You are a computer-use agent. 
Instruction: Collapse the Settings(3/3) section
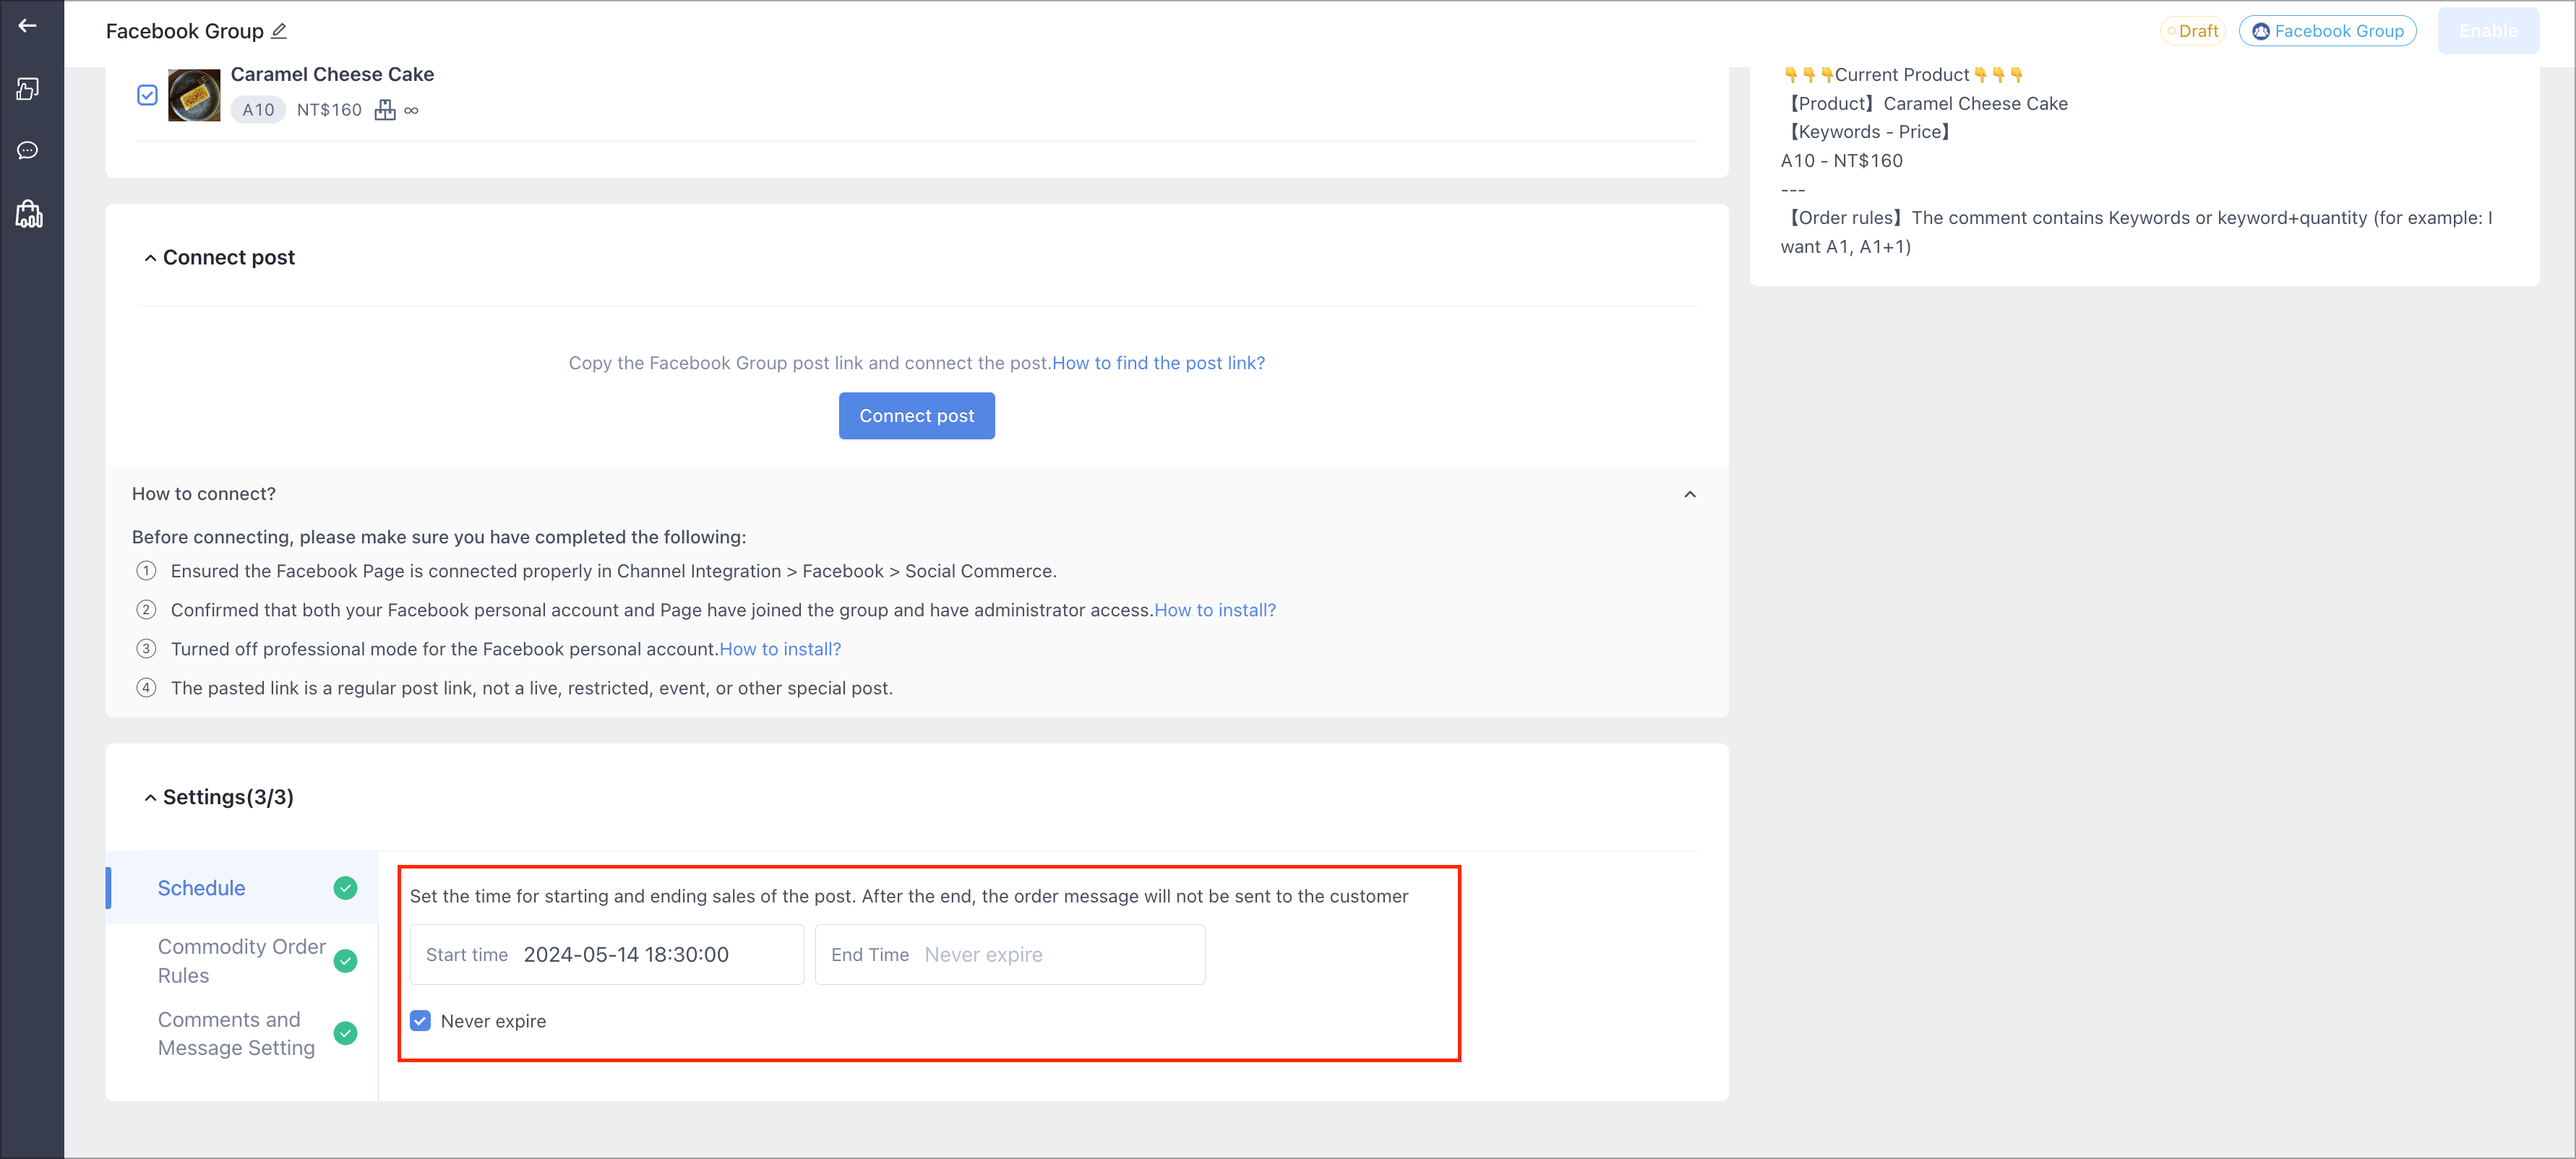(x=150, y=797)
